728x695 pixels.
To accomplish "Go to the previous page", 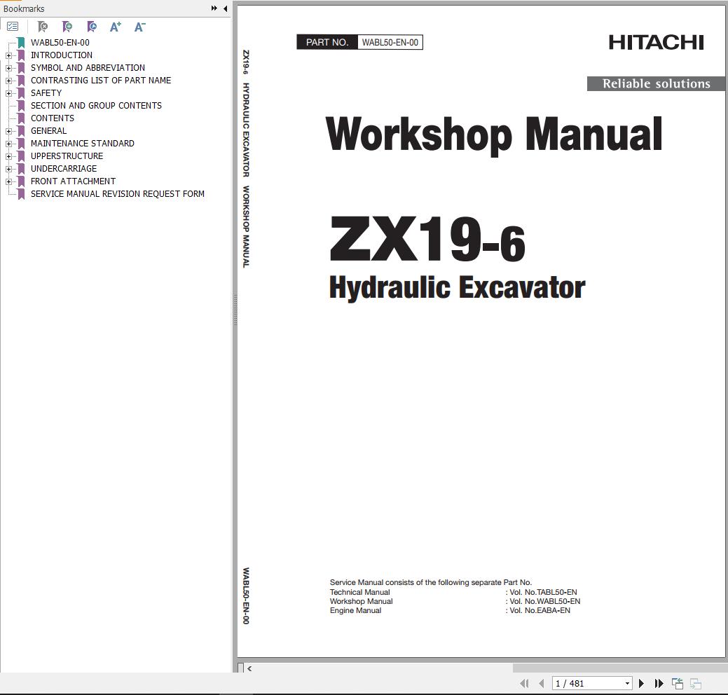I will pos(541,683).
